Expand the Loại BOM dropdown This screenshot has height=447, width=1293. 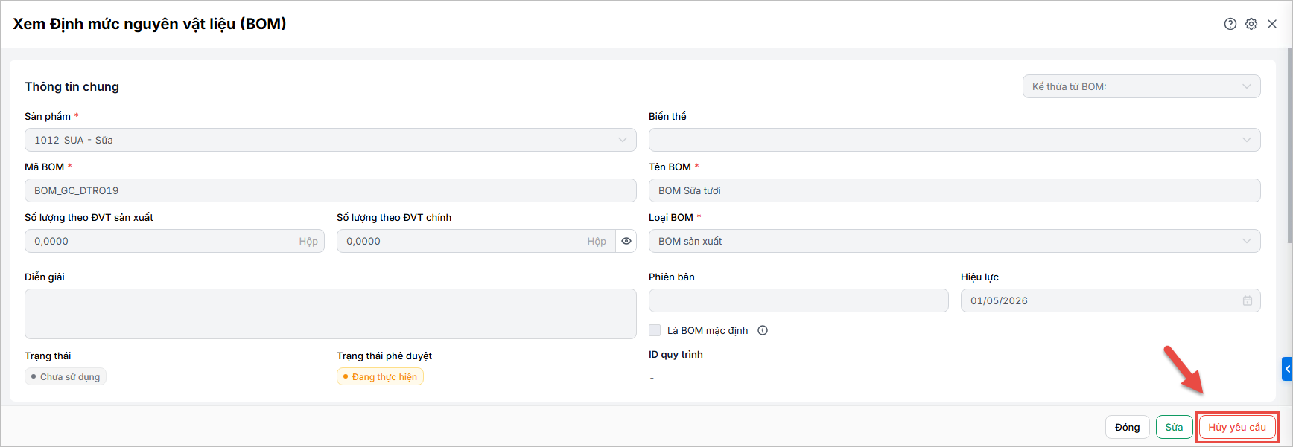[955, 241]
